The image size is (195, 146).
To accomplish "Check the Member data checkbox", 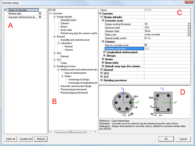I will (39, 14).
